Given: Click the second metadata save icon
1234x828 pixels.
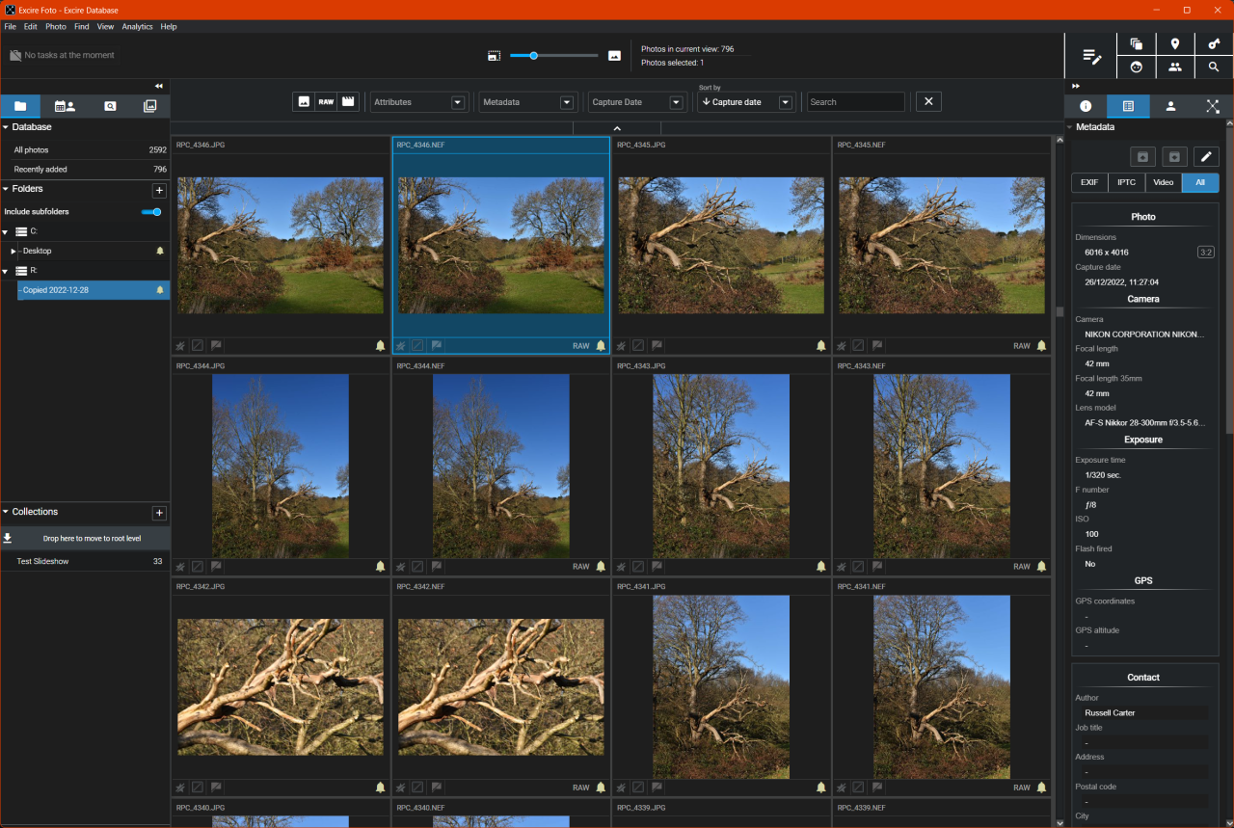Looking at the screenshot, I should coord(1174,156).
